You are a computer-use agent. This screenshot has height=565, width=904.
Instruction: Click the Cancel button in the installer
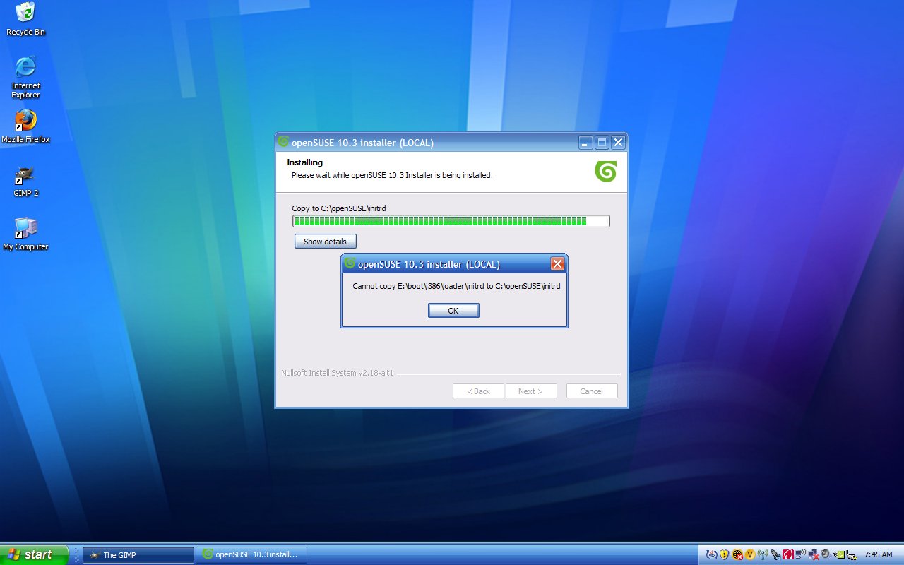[x=592, y=391]
